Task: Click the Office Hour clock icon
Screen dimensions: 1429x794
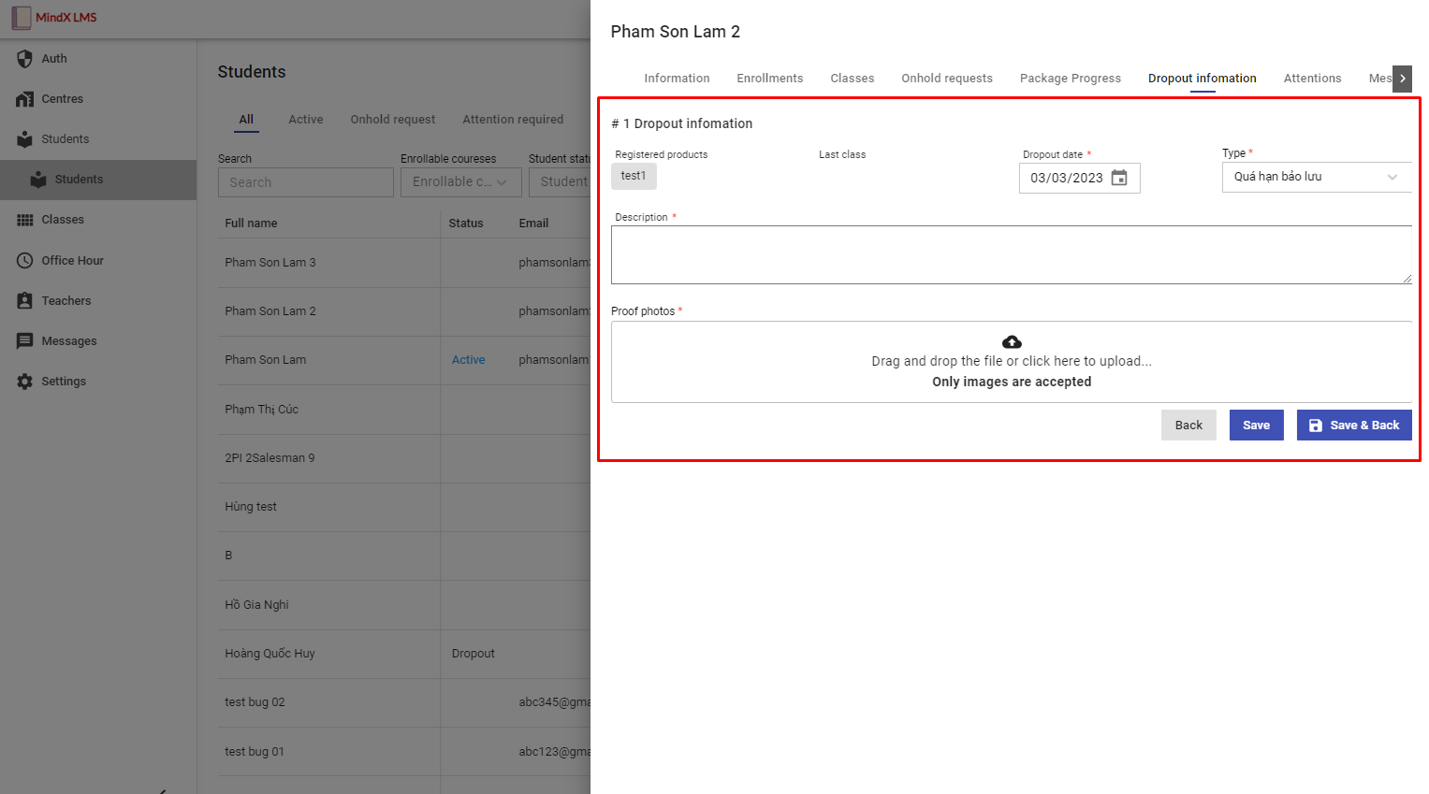Action: pos(25,261)
